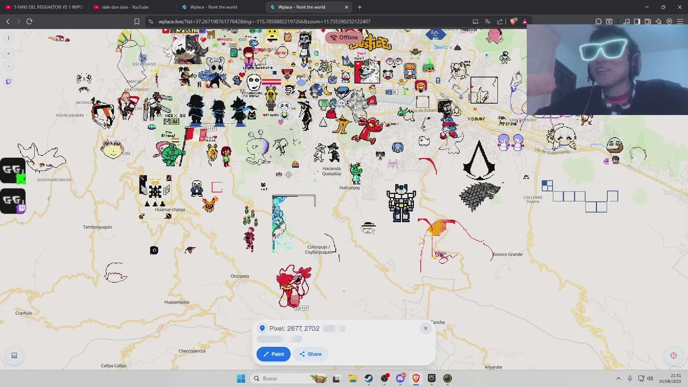Click the Peruvian flag pixel art
Screen dimensions: 688x387
pos(196,134)
